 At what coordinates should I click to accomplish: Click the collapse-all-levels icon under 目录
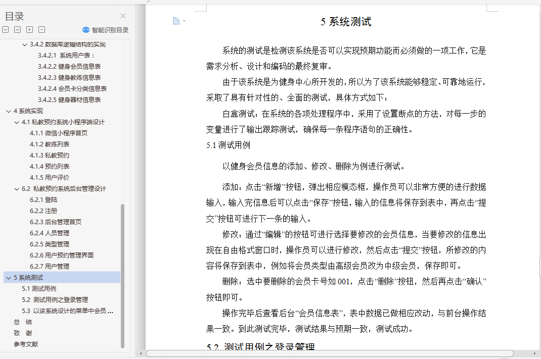[17, 30]
